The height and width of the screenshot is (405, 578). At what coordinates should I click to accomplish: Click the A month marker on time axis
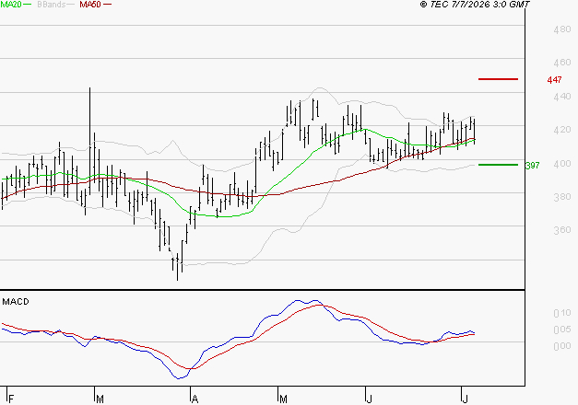tap(195, 399)
